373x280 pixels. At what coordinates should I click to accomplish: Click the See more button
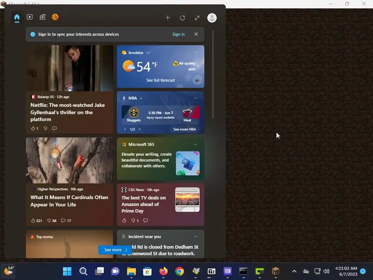[x=115, y=250]
